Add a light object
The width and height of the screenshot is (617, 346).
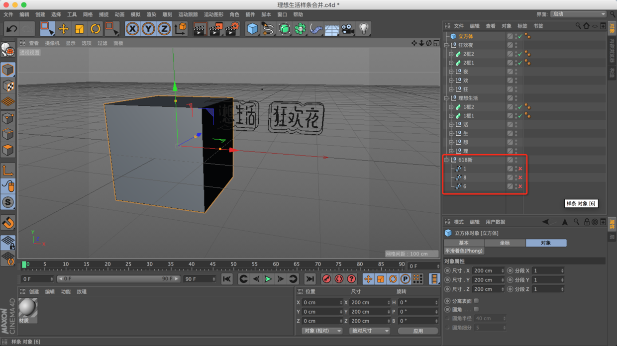[364, 29]
